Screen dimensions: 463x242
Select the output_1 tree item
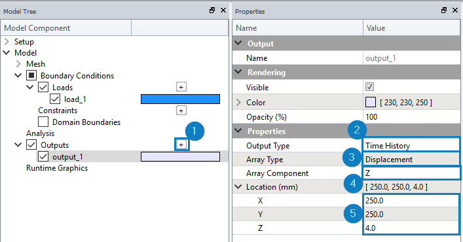tap(67, 157)
